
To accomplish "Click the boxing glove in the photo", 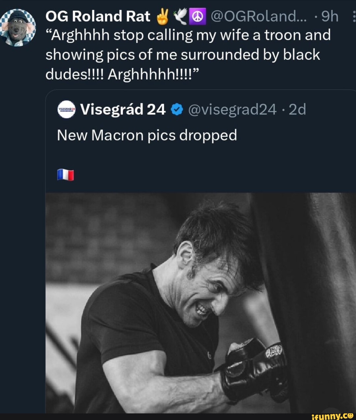I will [255, 368].
